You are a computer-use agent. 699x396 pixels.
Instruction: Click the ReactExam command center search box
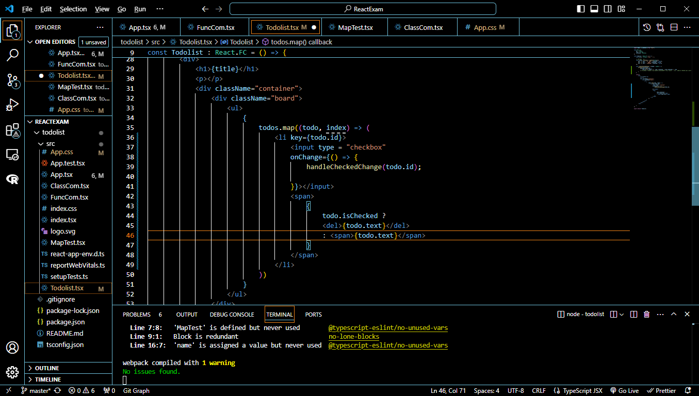pos(363,9)
